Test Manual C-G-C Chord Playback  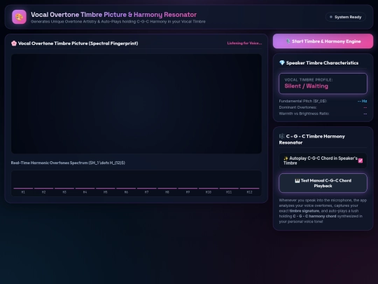[x=323, y=183]
